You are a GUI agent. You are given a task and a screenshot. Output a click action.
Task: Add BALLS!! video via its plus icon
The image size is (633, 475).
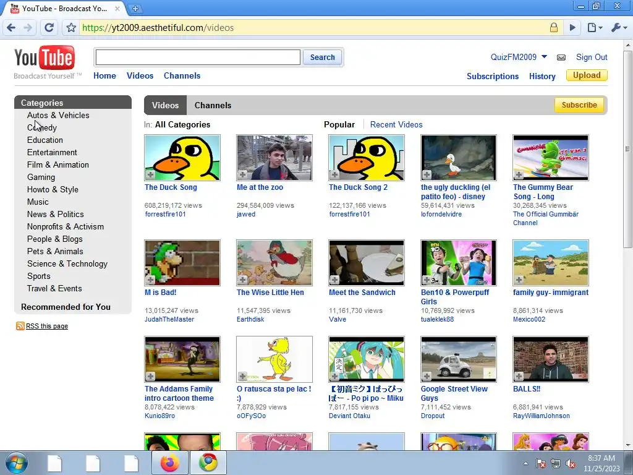coord(519,376)
